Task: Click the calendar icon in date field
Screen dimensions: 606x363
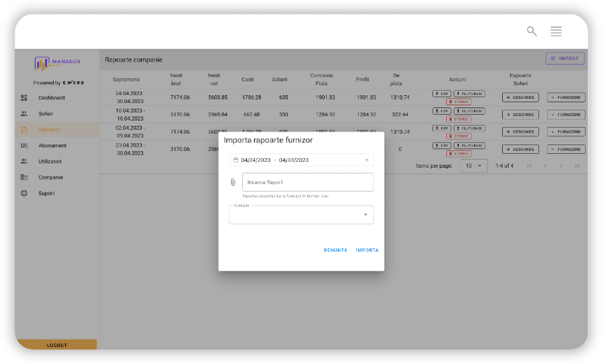Action: pyautogui.click(x=235, y=160)
